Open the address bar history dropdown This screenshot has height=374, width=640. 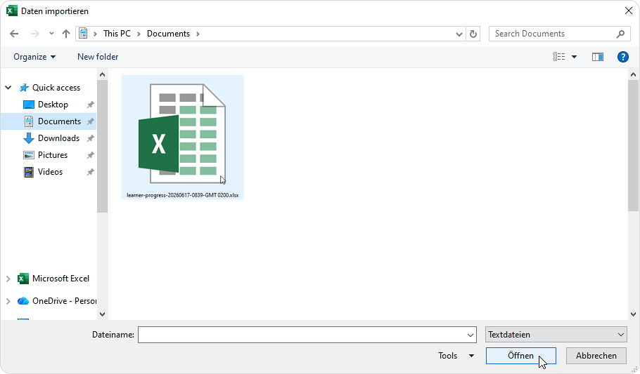(x=459, y=34)
